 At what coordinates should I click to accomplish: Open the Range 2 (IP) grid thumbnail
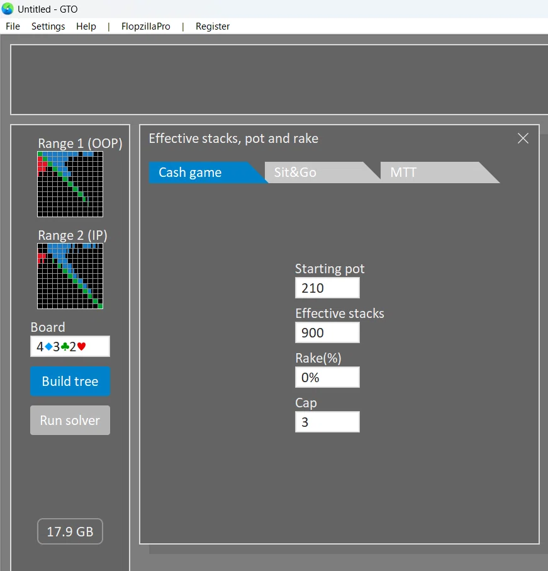(70, 276)
